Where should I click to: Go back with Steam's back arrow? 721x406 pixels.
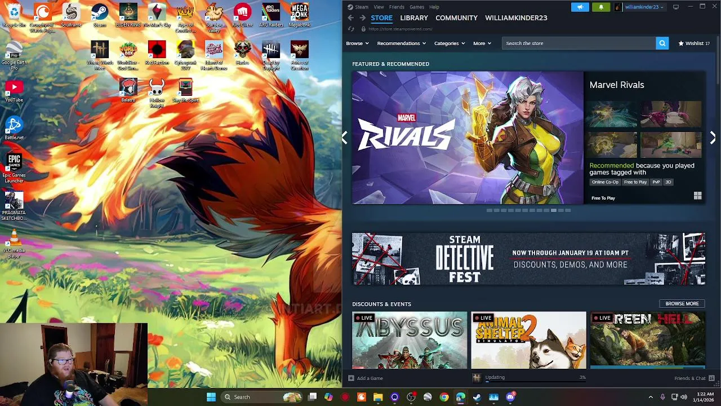coord(350,18)
